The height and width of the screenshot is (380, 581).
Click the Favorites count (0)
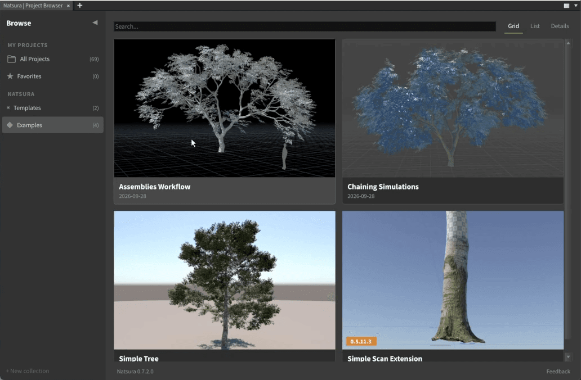pos(96,76)
